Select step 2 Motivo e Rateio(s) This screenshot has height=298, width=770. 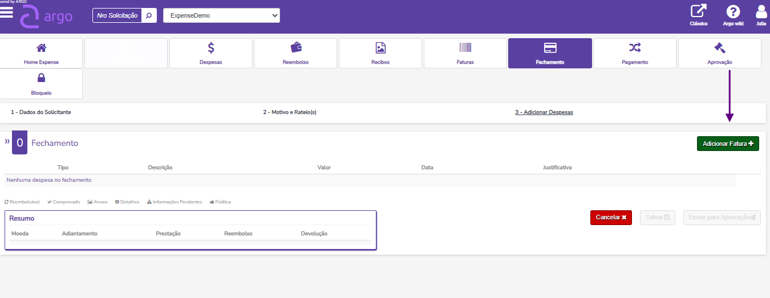(x=289, y=112)
